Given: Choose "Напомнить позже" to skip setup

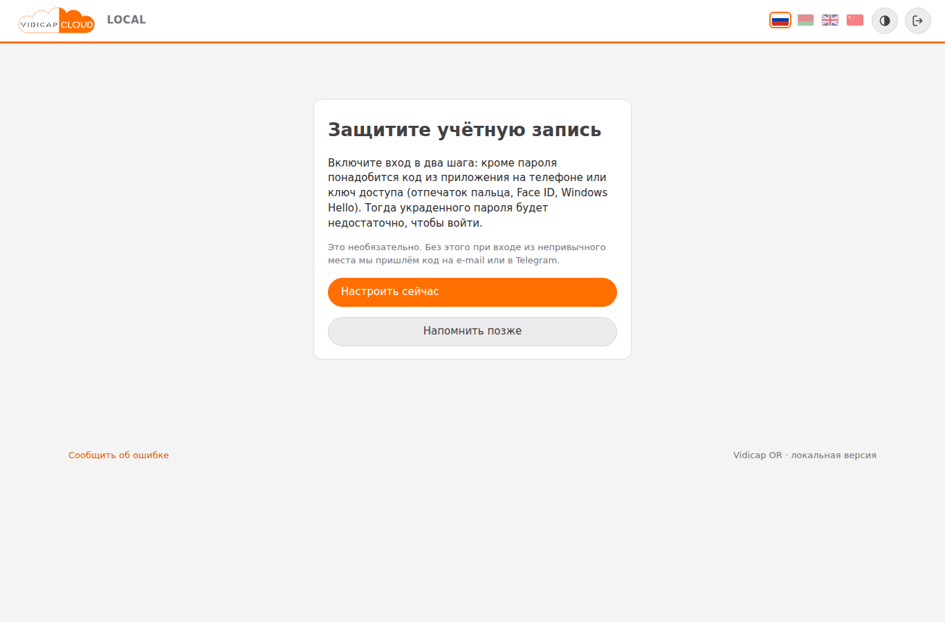Looking at the screenshot, I should click(472, 332).
